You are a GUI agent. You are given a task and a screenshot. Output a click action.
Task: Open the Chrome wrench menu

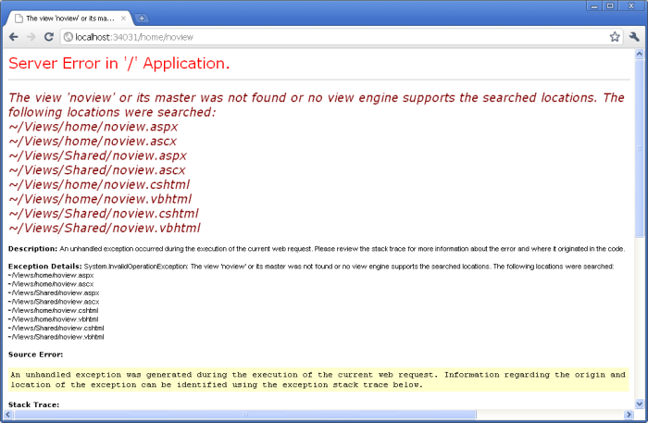click(634, 37)
